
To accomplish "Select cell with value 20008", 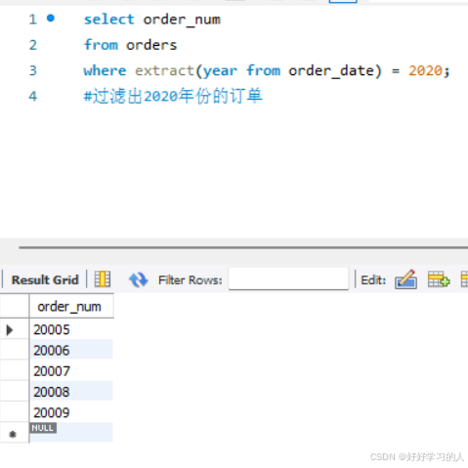I will [71, 392].
